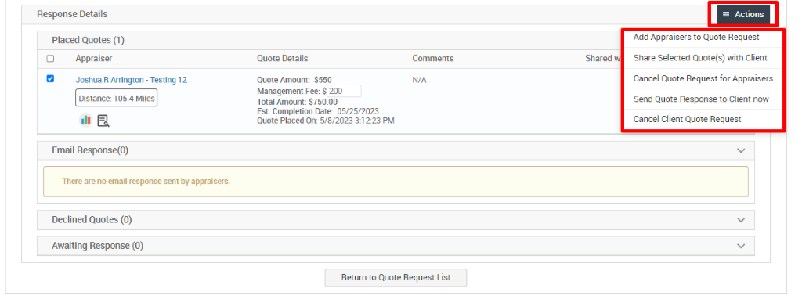
Task: Uncheck the Joshua R Arrington quote checkbox
Action: tap(50, 79)
